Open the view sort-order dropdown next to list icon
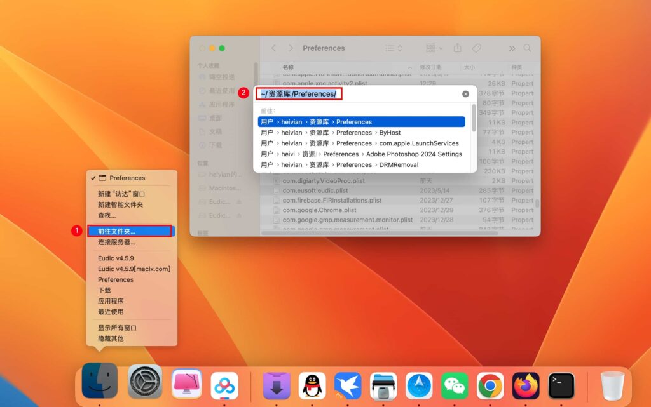651x407 pixels. [401, 48]
